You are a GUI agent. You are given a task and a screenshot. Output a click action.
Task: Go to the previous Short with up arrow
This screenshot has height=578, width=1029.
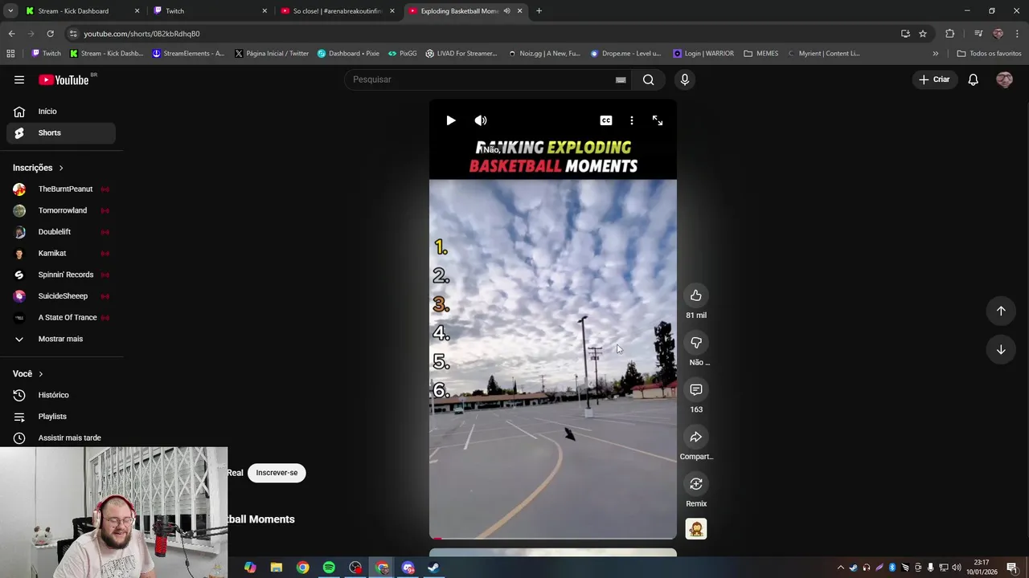1001,311
